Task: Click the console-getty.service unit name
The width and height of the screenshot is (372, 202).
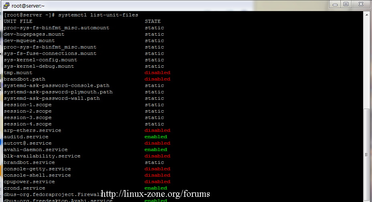Action: [37, 169]
